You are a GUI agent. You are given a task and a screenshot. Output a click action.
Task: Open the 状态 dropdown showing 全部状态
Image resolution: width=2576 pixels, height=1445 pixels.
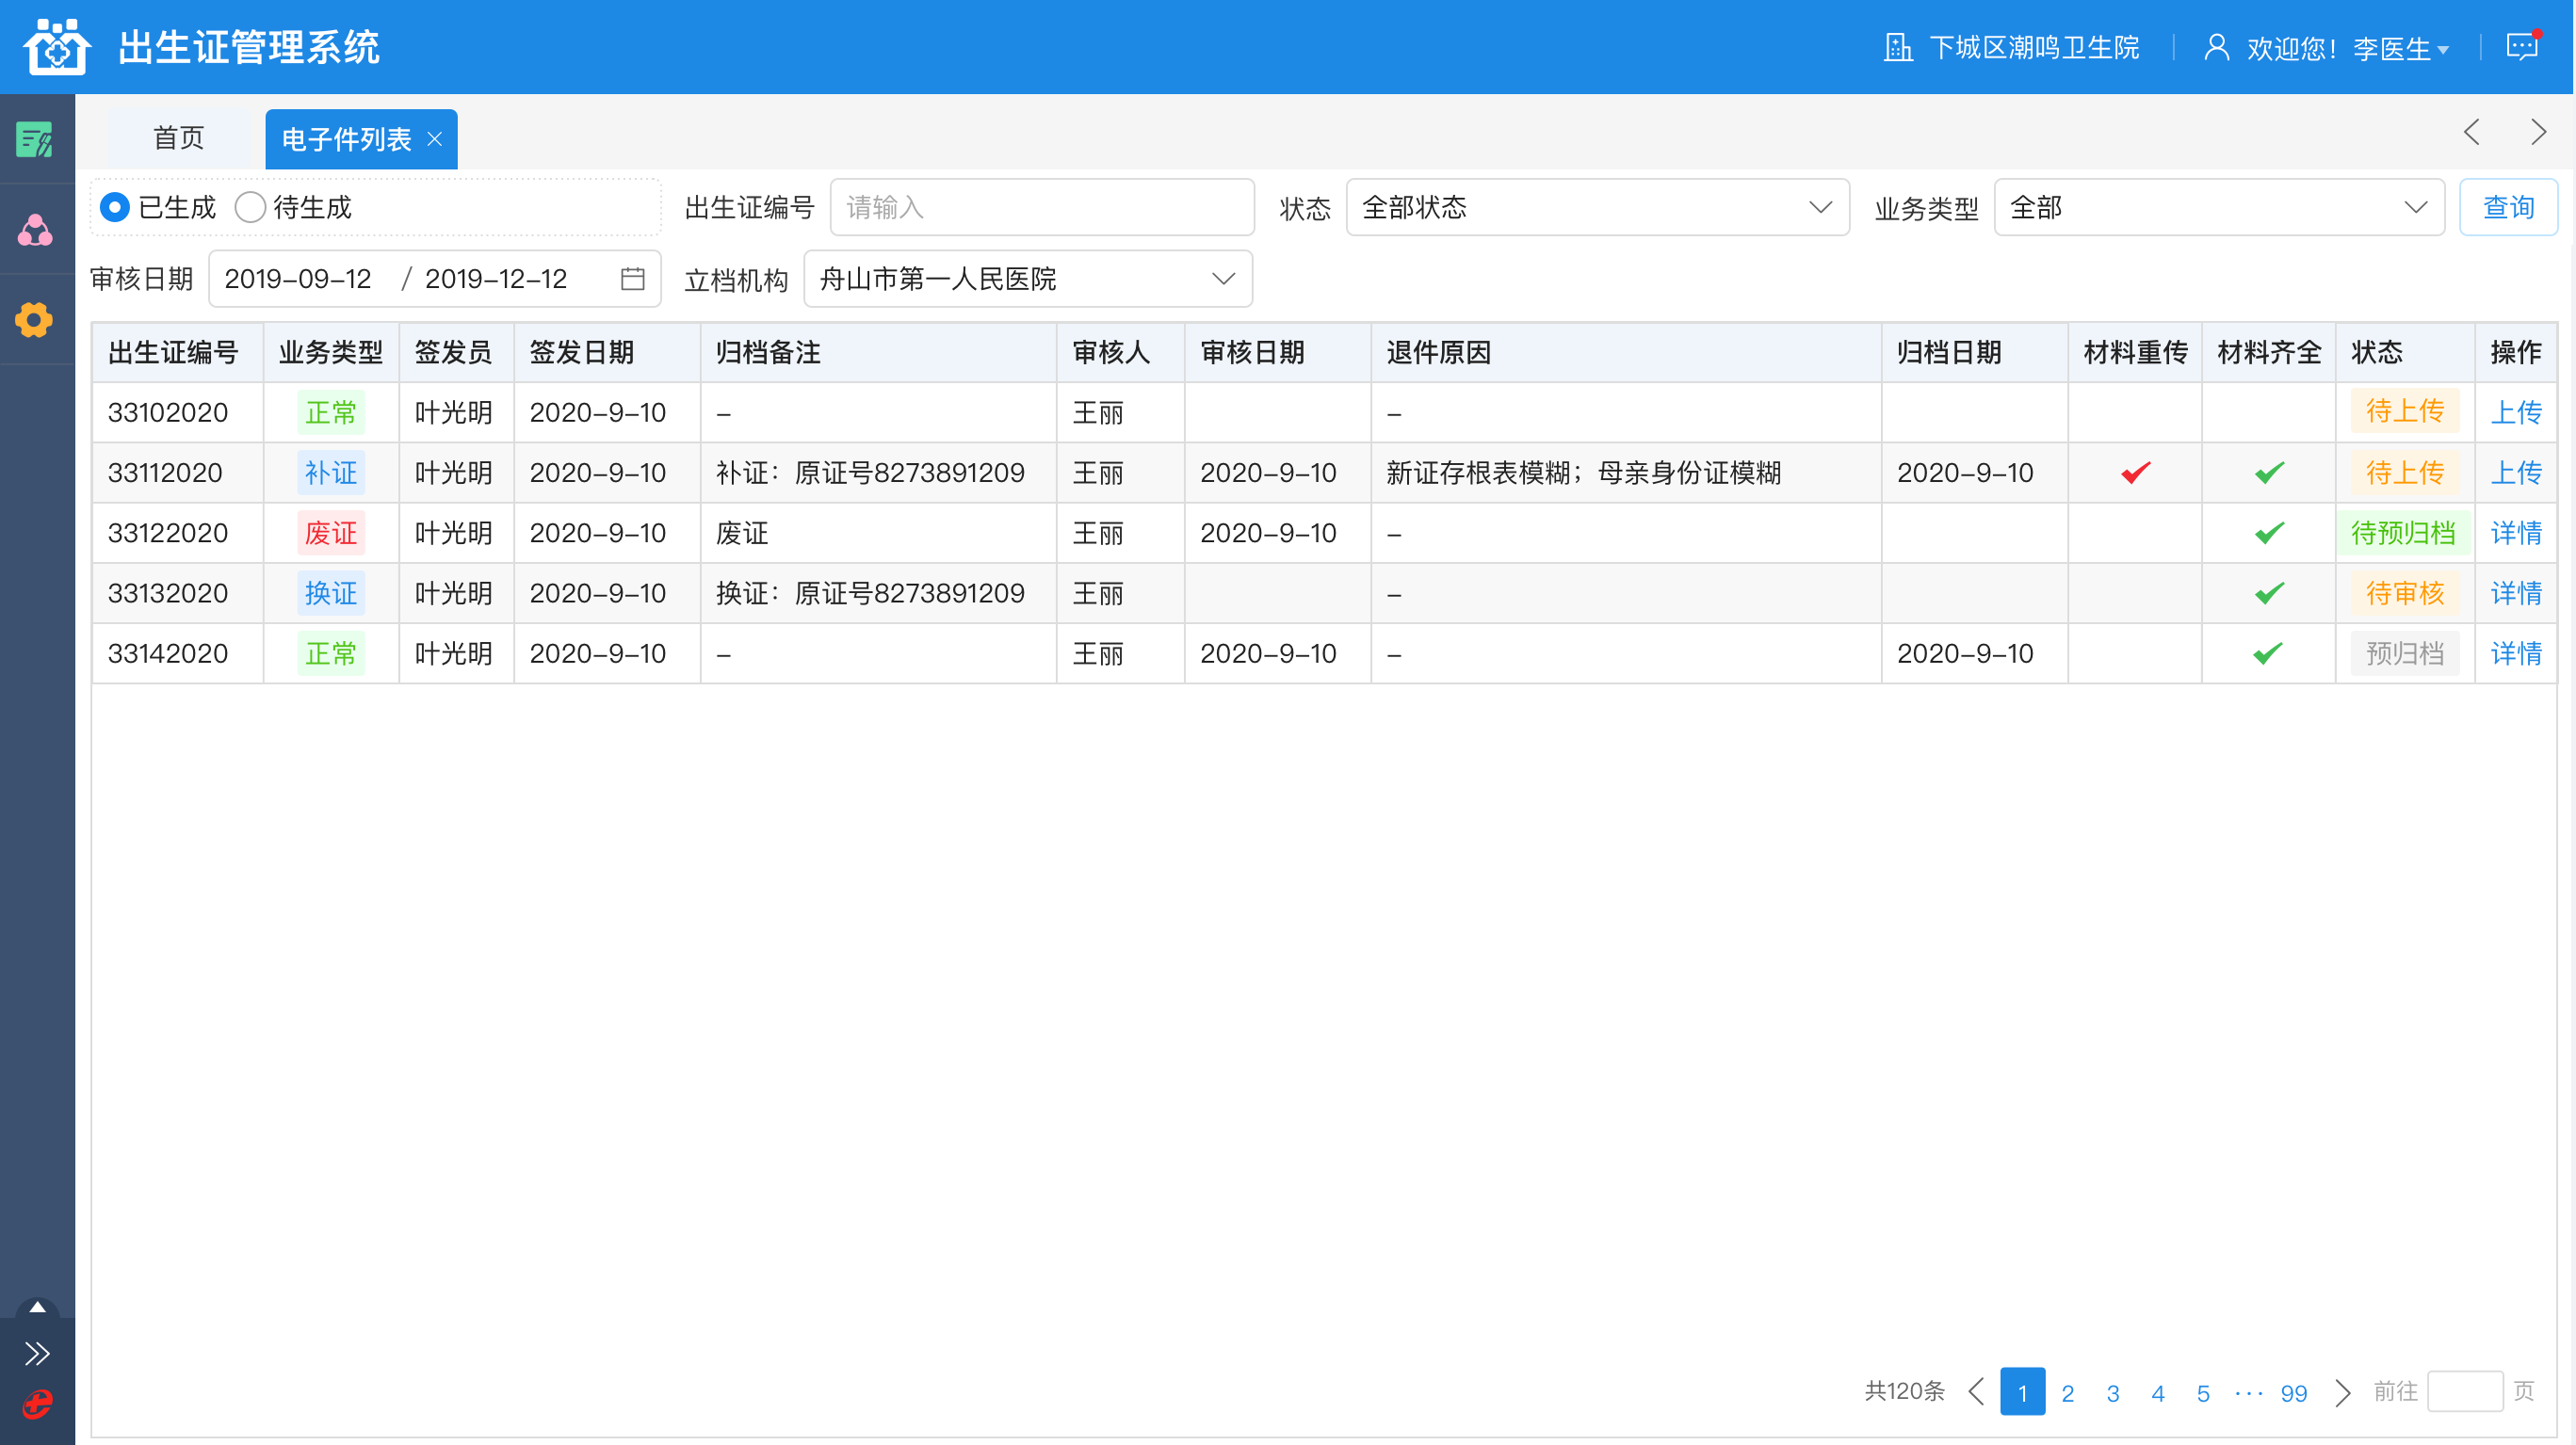[x=1597, y=207]
